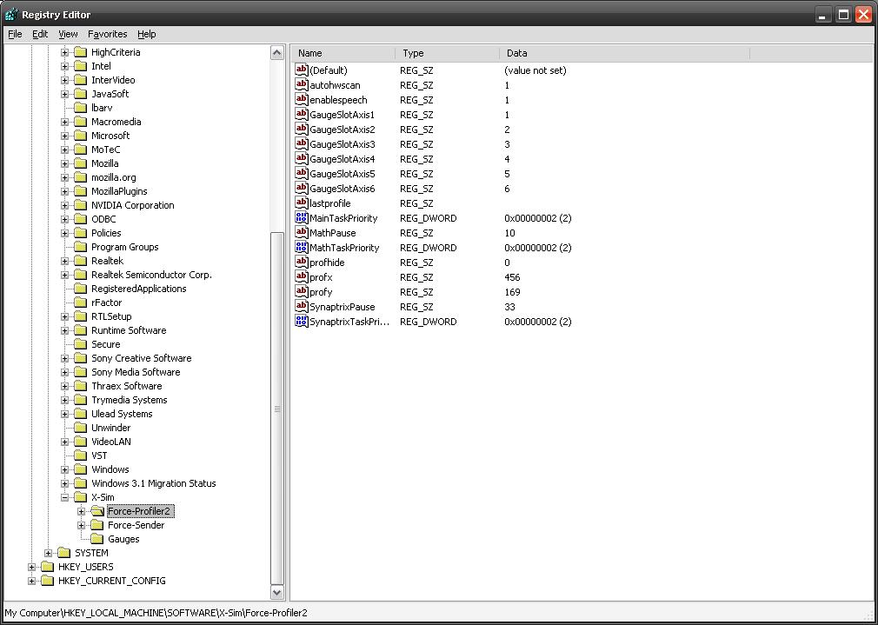
Task: Click the icon next to lastprofile
Action: point(302,203)
